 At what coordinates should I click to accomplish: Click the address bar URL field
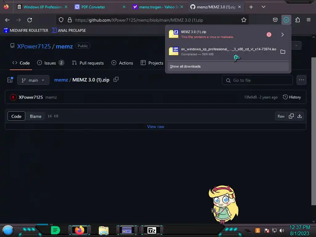point(152,20)
